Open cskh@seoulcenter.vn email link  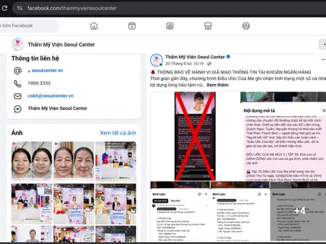coord(50,96)
